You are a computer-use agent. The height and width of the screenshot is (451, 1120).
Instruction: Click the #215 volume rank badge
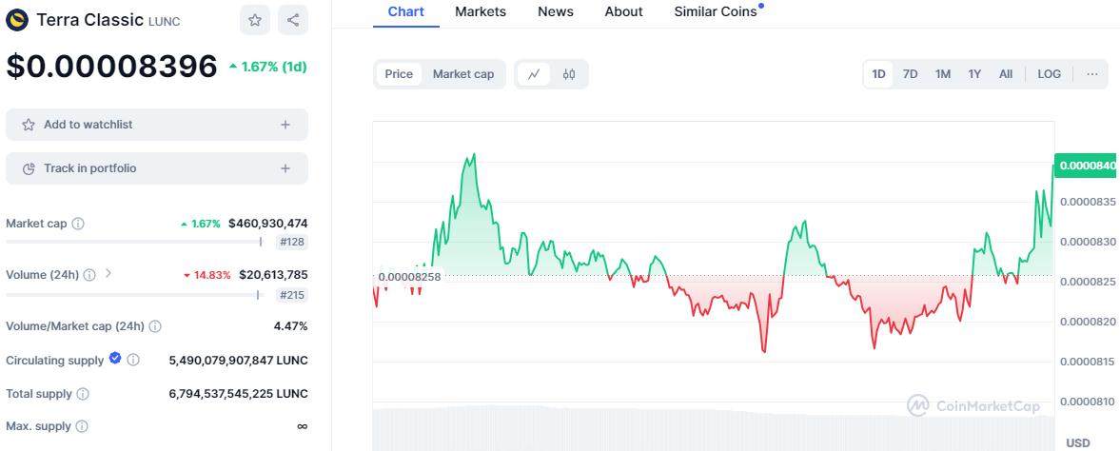click(x=292, y=294)
